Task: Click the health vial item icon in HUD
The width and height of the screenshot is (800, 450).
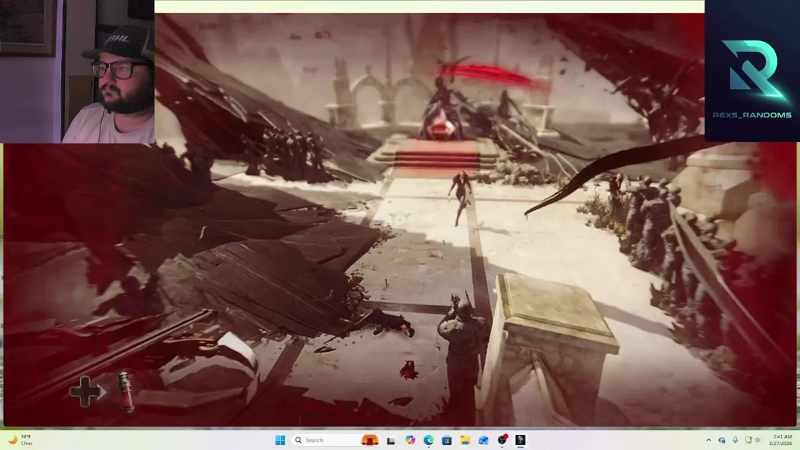Action: (x=125, y=392)
